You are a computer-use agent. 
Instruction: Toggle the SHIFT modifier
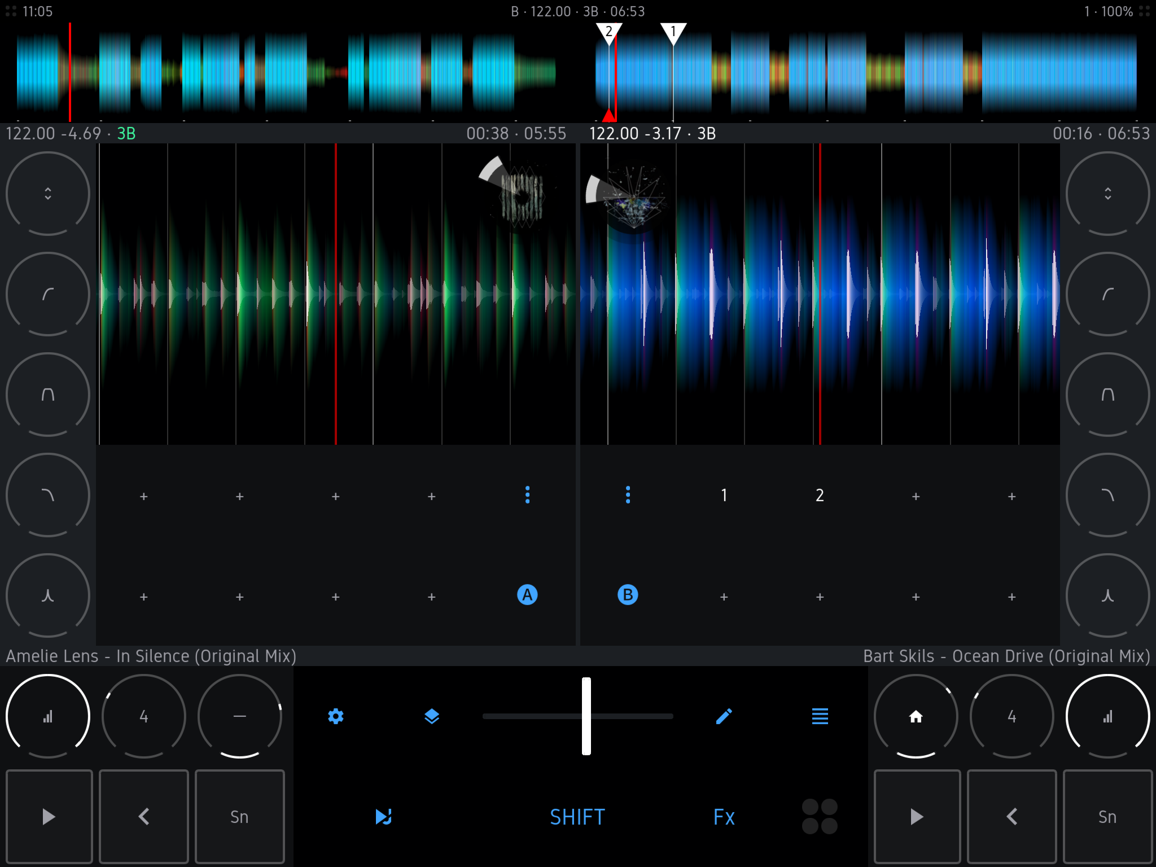pos(577,817)
